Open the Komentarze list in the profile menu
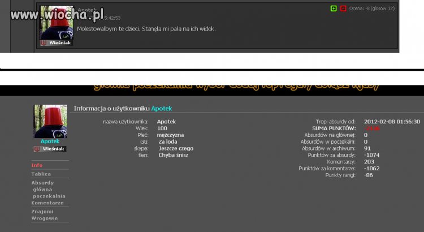Image resolution: width=424 pixels, height=232 pixels. (47, 203)
